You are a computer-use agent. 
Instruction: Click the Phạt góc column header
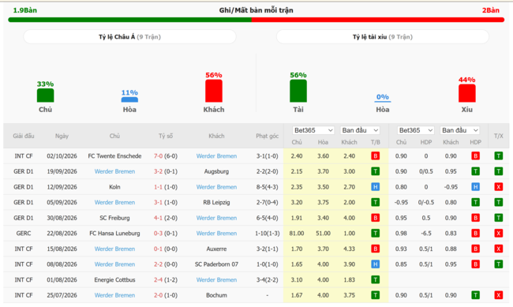(x=267, y=136)
